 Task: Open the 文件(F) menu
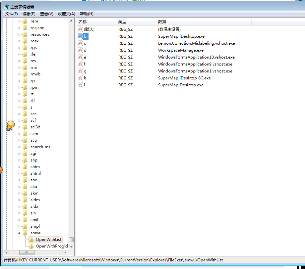coord(12,14)
